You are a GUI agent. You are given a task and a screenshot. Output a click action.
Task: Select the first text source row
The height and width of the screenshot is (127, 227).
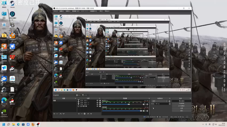89,100
